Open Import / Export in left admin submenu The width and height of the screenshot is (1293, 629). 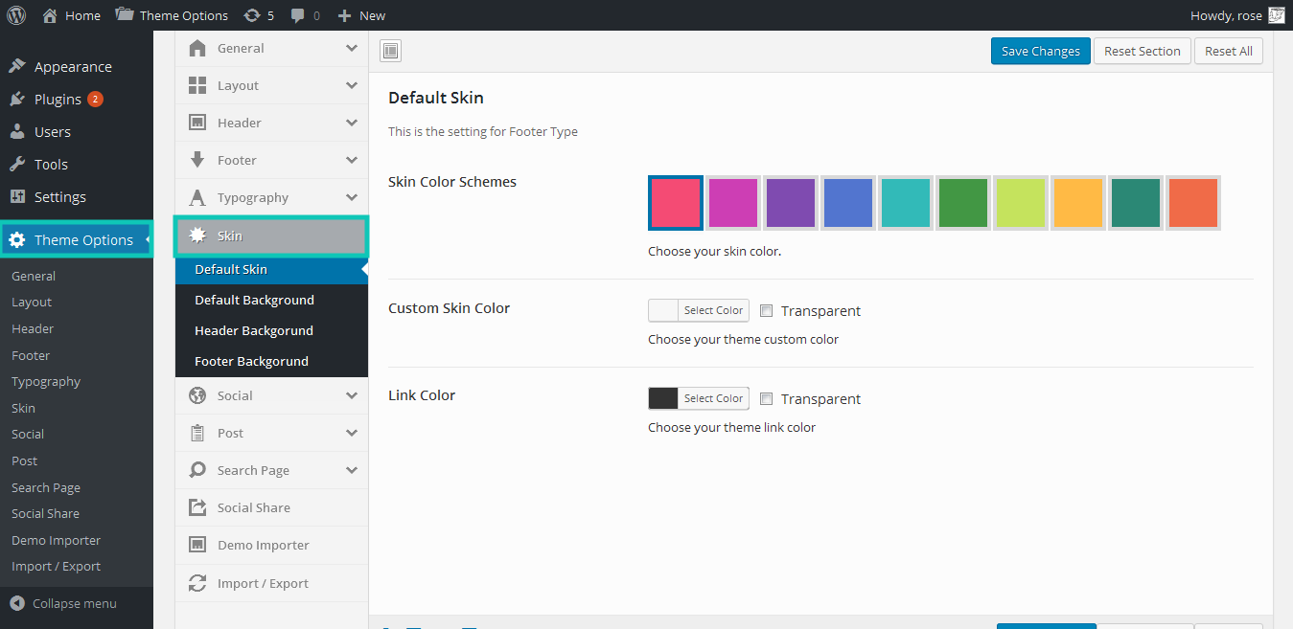point(56,566)
